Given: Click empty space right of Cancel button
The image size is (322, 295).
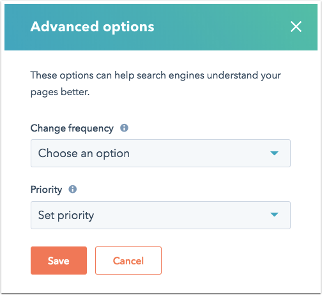Looking at the screenshot, I should point(226,261).
